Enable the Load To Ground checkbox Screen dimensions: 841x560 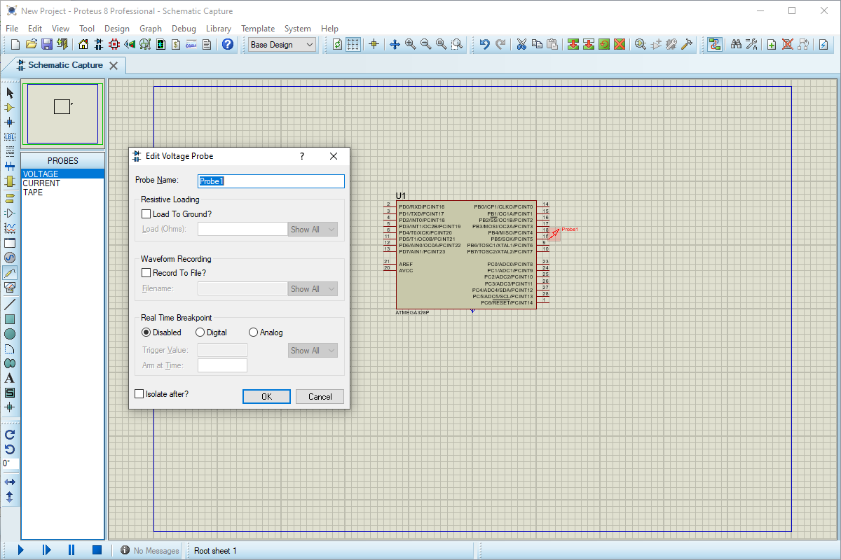tap(146, 214)
